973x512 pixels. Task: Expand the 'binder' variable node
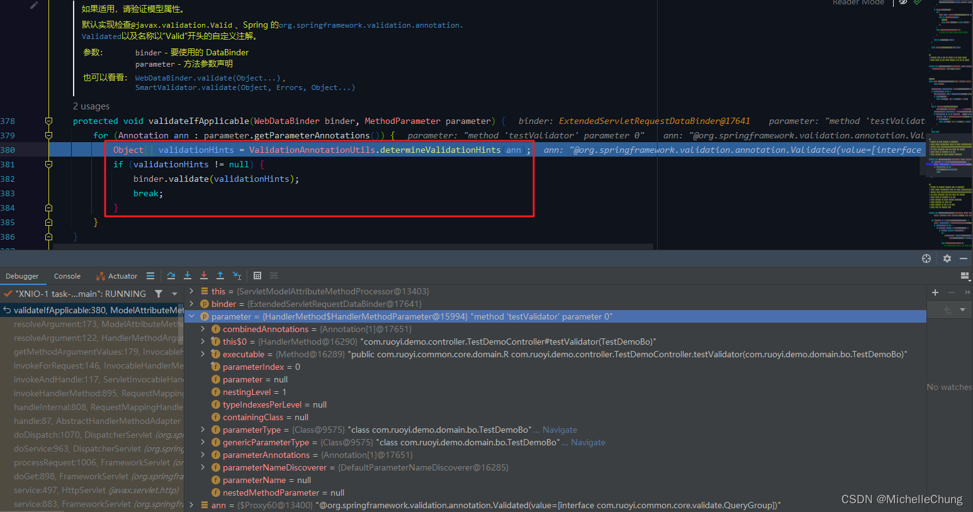pyautogui.click(x=192, y=304)
